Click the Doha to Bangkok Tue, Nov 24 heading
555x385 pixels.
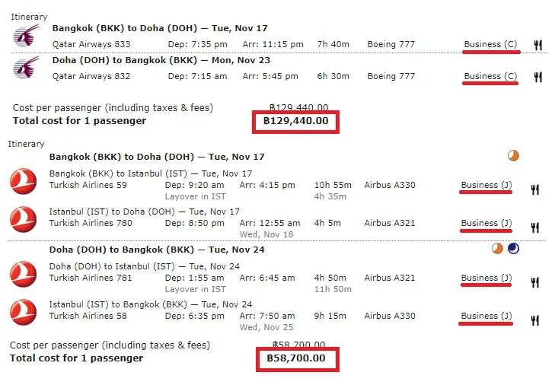[157, 250]
